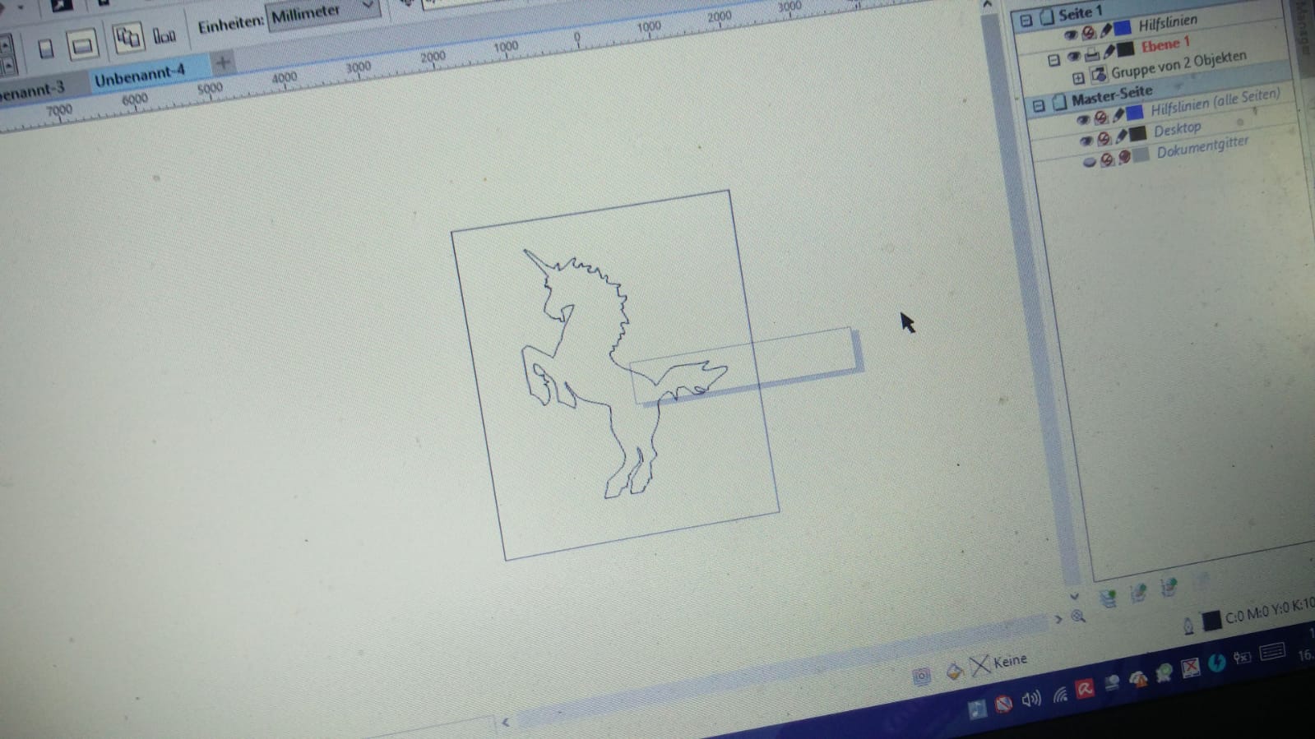The height and width of the screenshot is (739, 1315).
Task: Select the Hilfslinien layer under Seite 1
Action: [1168, 23]
